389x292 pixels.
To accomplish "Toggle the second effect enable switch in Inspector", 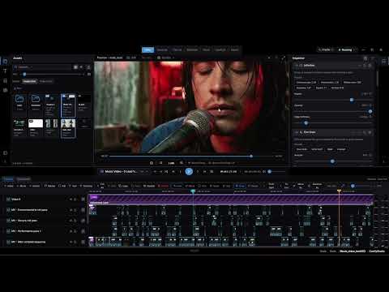I will pyautogui.click(x=297, y=132).
